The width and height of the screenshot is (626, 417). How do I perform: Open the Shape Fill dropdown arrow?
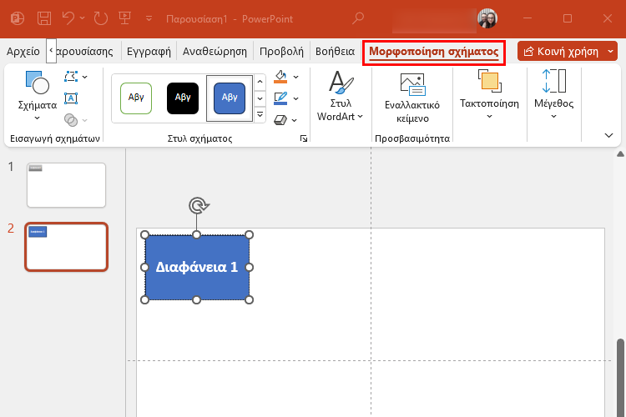pyautogui.click(x=295, y=77)
